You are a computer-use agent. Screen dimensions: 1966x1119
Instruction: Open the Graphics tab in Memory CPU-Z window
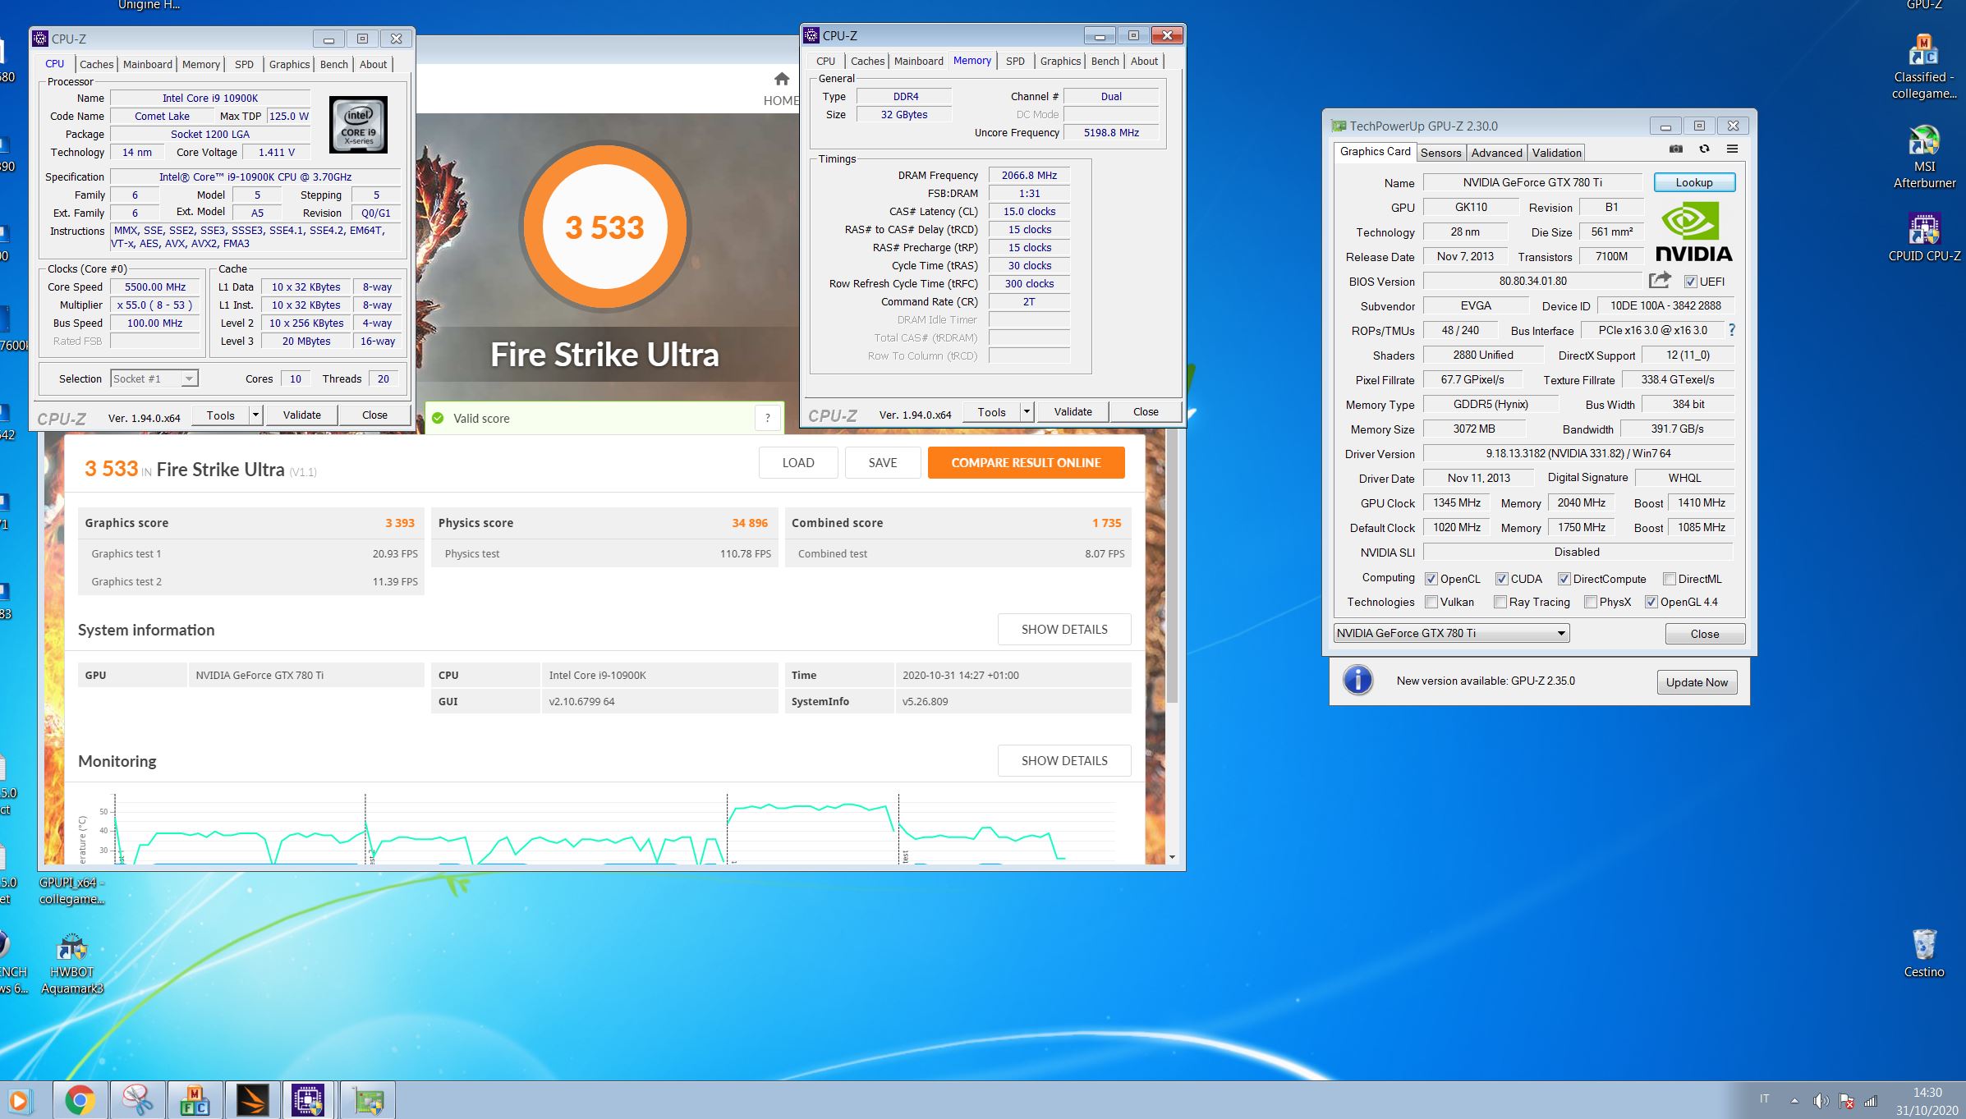click(1060, 61)
